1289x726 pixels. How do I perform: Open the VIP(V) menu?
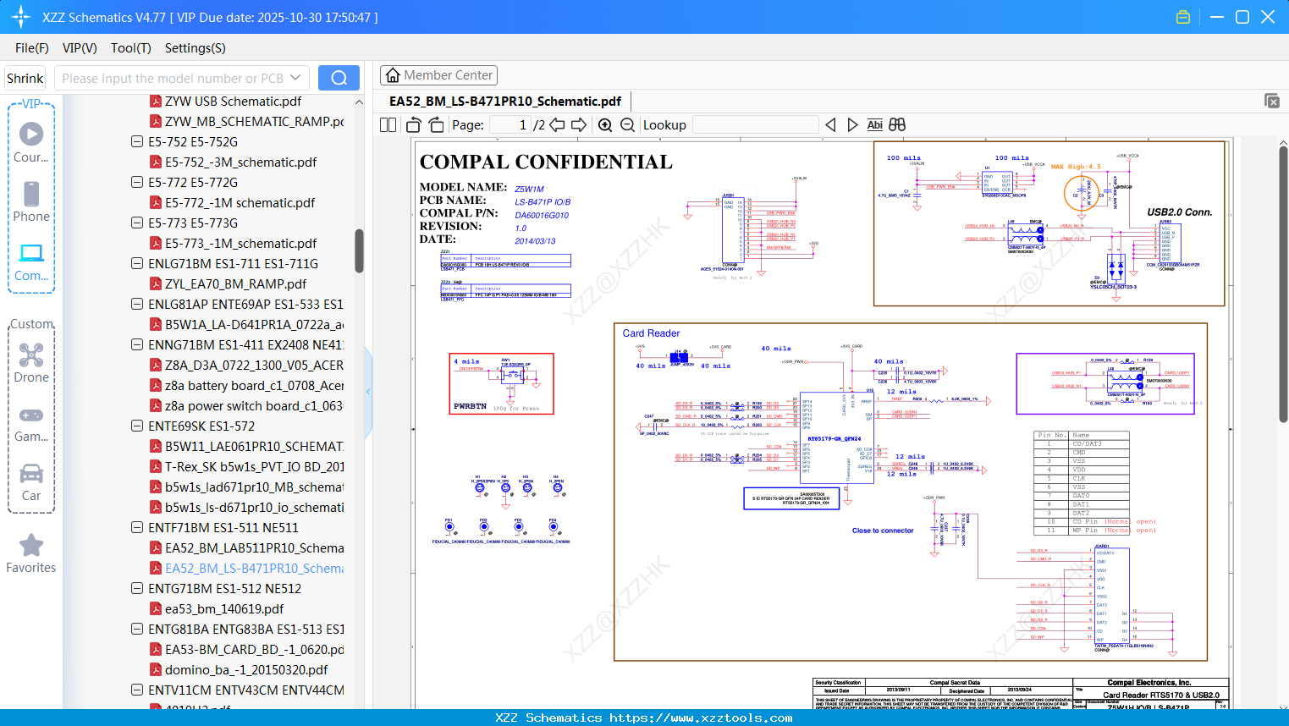[80, 48]
